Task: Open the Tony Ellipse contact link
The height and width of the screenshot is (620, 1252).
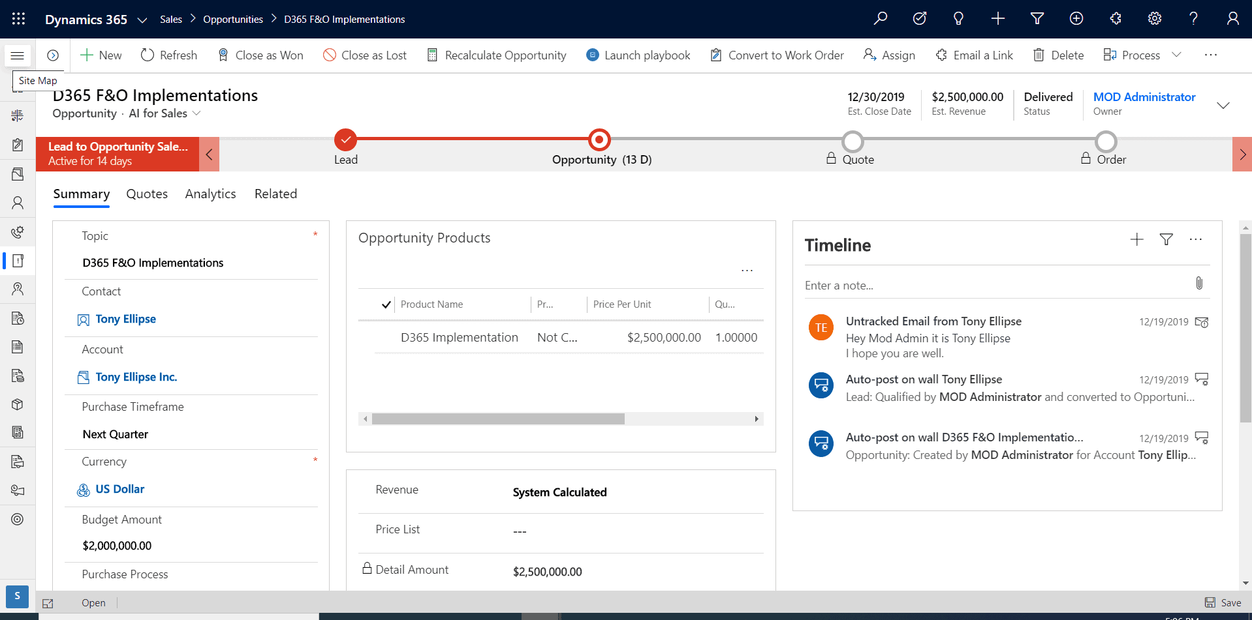Action: [125, 319]
